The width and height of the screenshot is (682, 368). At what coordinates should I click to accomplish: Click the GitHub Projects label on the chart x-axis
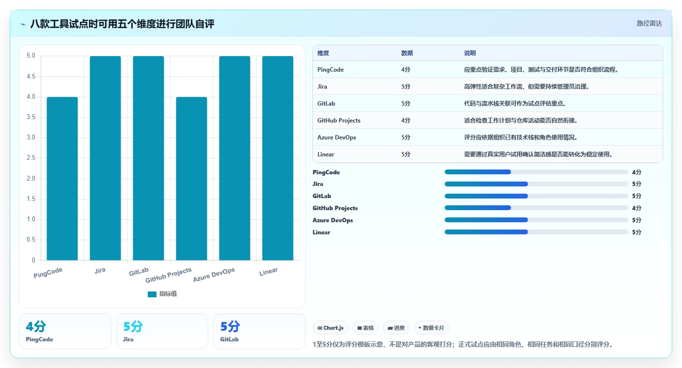169,275
